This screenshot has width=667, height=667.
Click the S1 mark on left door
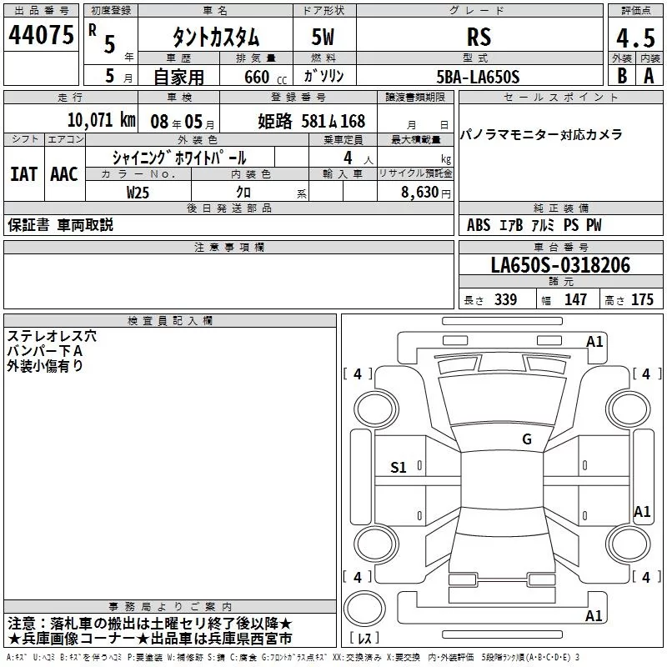click(399, 468)
